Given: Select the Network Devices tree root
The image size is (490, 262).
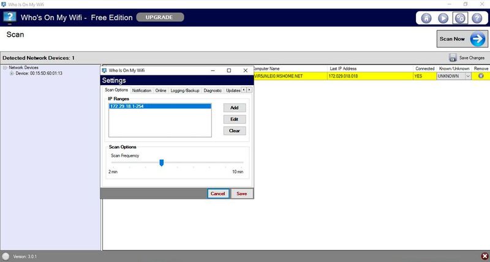Looking at the screenshot, I should pos(23,68).
